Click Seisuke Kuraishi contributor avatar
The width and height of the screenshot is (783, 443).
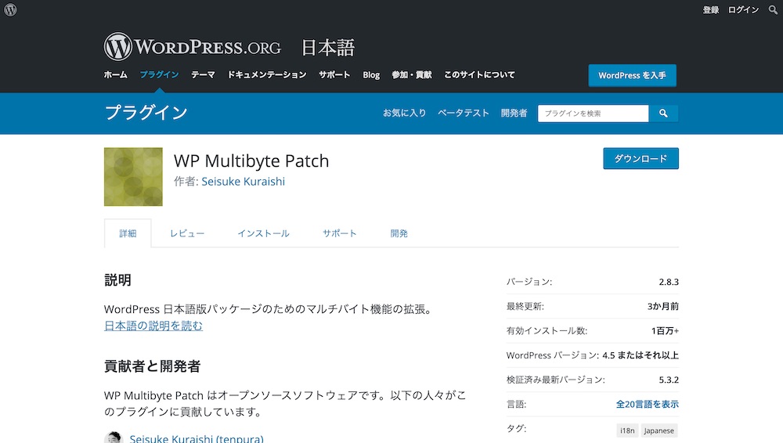[x=114, y=438]
